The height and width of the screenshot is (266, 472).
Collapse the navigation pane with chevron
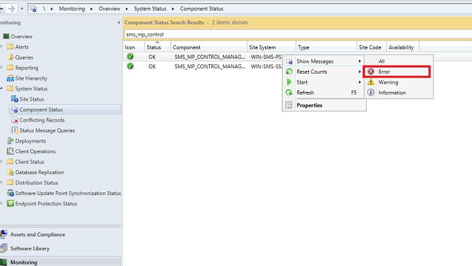(119, 22)
